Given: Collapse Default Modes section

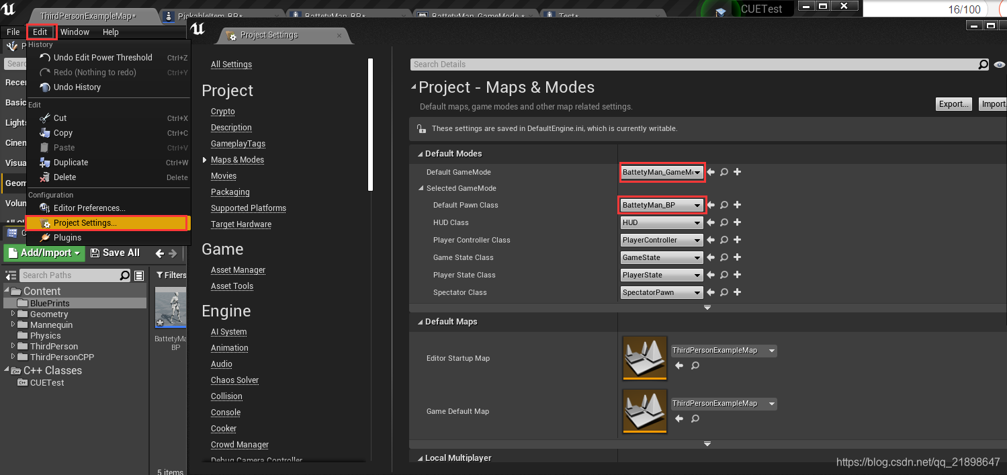Looking at the screenshot, I should 421,154.
